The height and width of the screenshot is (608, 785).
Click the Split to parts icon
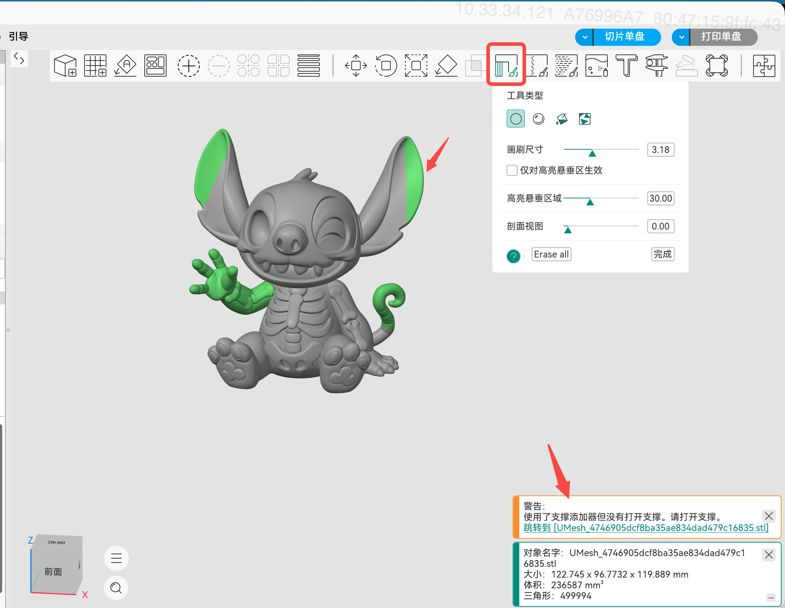(279, 66)
